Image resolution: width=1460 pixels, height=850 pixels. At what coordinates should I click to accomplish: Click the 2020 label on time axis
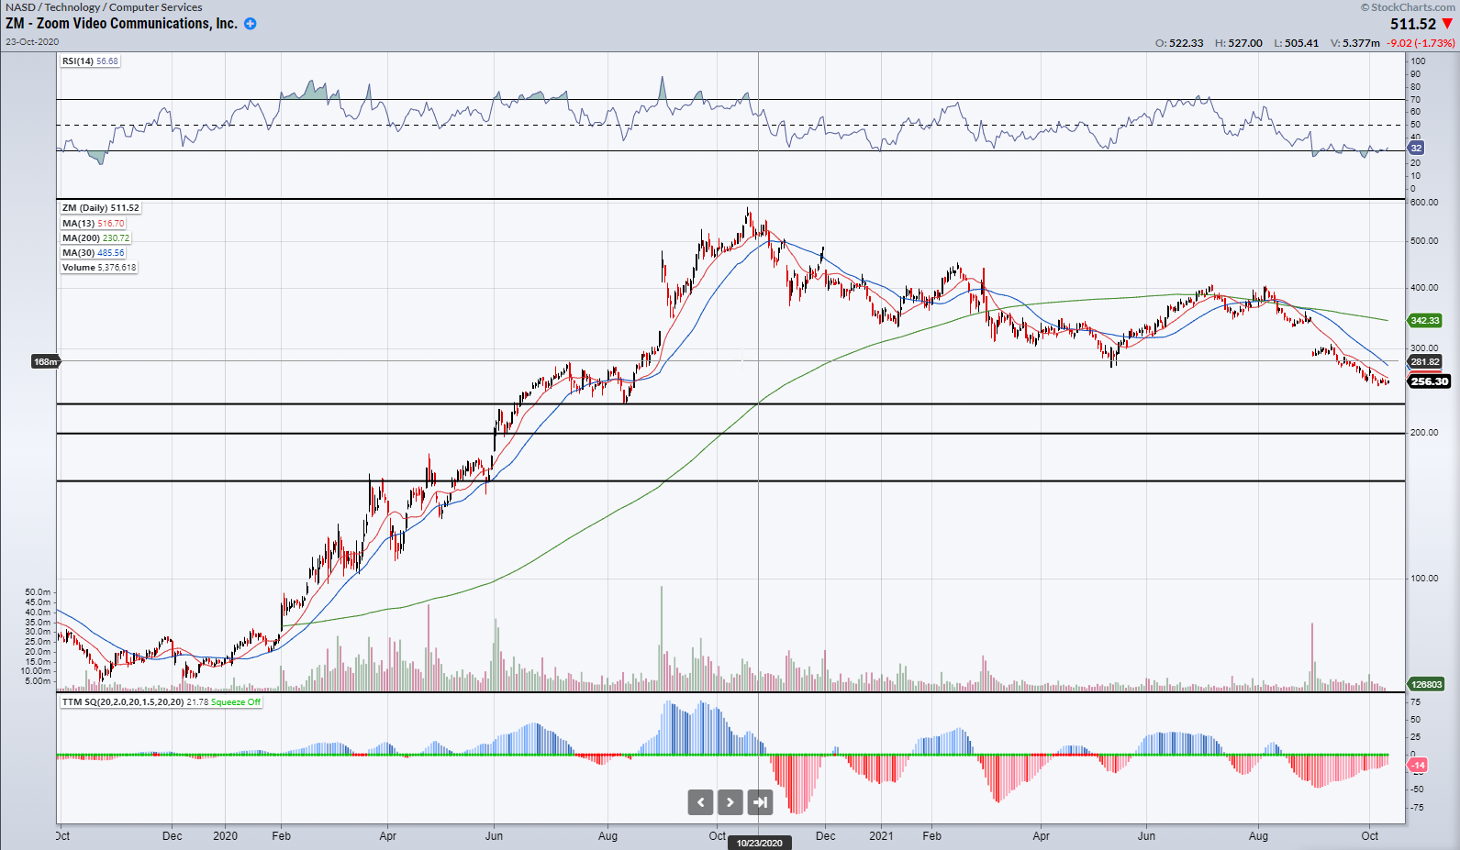click(x=225, y=836)
